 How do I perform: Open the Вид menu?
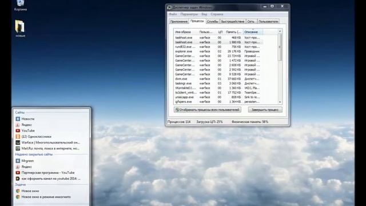[204, 14]
